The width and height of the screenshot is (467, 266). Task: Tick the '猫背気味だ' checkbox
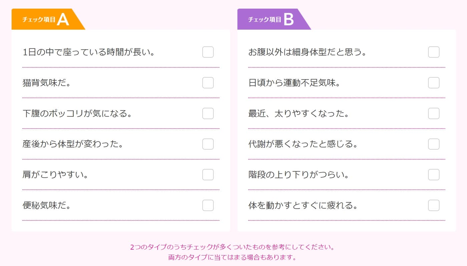[x=208, y=83]
